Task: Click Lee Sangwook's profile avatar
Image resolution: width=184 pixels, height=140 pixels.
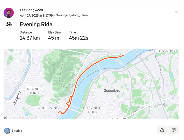Action: point(9,13)
